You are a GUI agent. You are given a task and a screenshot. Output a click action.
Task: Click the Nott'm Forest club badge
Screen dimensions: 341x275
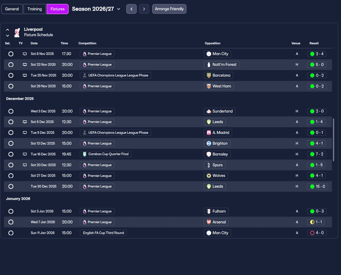[x=209, y=64]
